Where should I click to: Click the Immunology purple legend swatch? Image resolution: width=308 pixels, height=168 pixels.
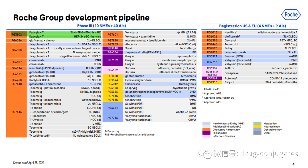206,133
